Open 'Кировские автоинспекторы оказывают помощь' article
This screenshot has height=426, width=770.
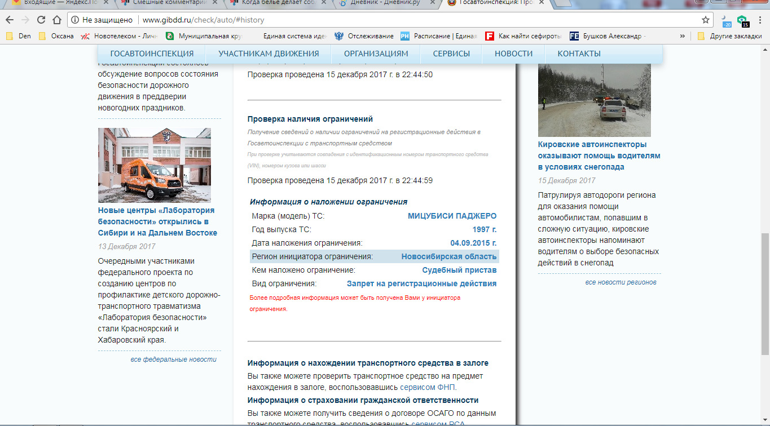pos(599,156)
